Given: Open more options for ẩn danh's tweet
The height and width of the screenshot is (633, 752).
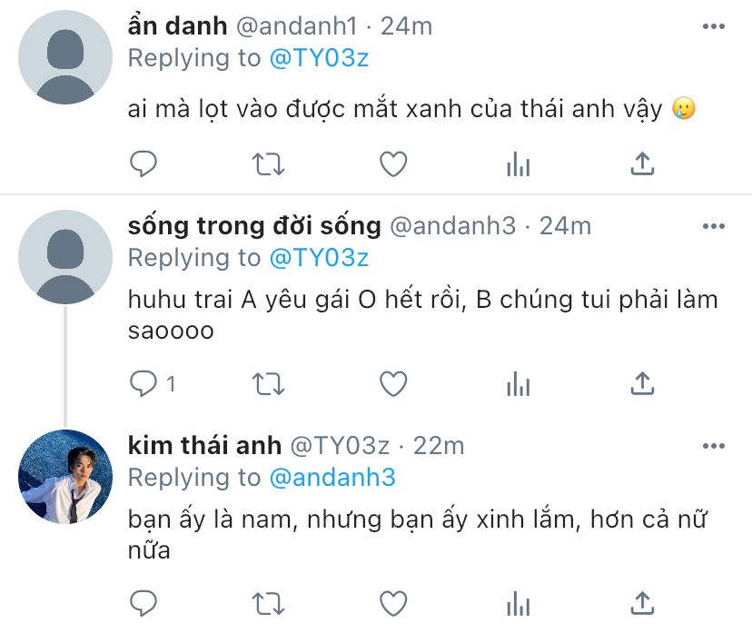Looking at the screenshot, I should coord(714,26).
